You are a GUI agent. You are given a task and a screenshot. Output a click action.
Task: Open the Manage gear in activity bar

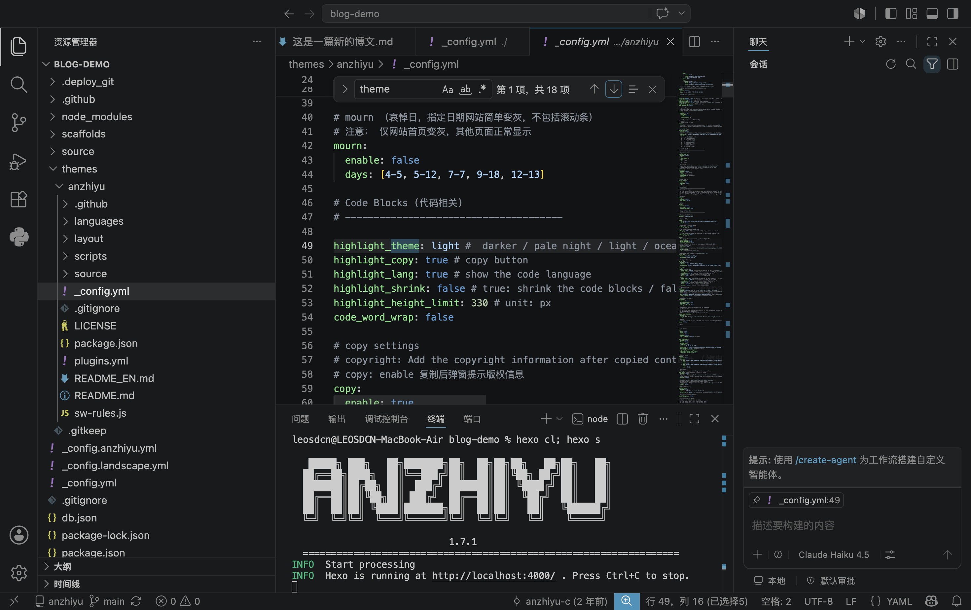tap(18, 573)
